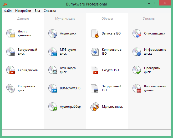Click the Проверить диск label
Screen dimensions: 173x138
click(152, 70)
